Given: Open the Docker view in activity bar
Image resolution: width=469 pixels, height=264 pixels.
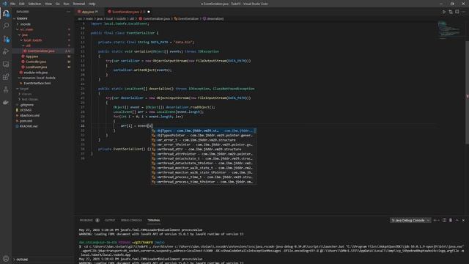Looking at the screenshot, I should 6,103.
